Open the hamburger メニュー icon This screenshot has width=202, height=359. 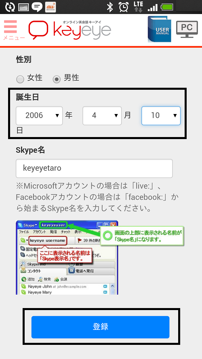(11, 30)
